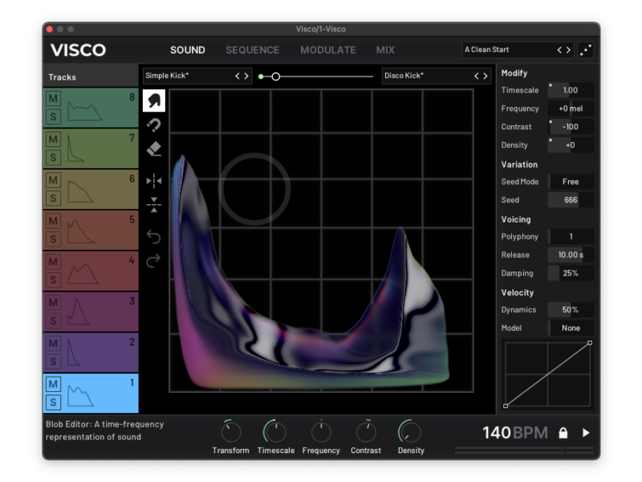Switch to the SEQUENCE tab

(x=252, y=50)
